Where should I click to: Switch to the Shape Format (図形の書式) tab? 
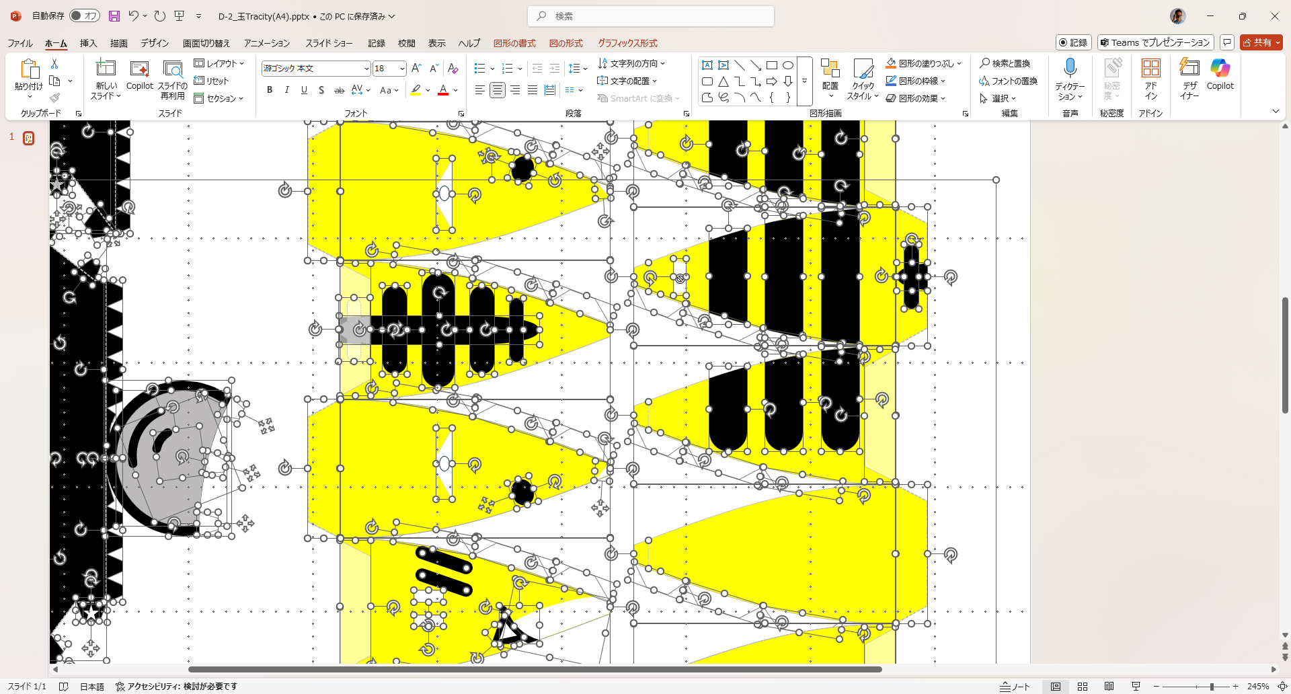coord(514,43)
